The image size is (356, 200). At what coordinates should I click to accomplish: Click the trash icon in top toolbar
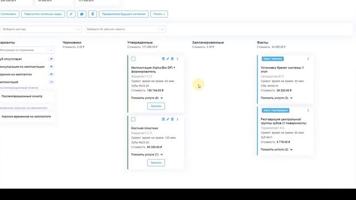point(93,14)
